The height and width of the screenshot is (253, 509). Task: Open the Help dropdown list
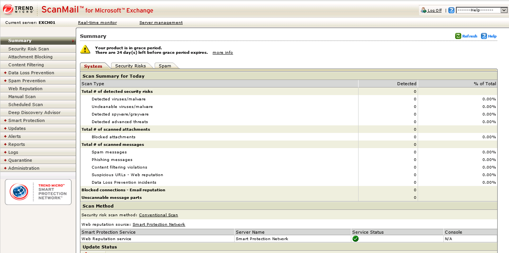tap(481, 10)
